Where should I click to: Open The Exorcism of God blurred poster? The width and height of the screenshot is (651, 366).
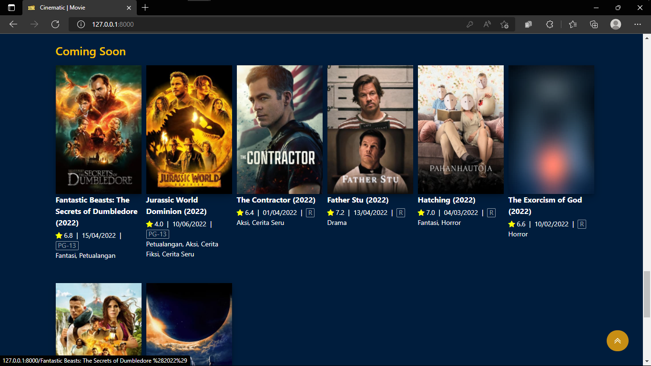click(x=551, y=130)
